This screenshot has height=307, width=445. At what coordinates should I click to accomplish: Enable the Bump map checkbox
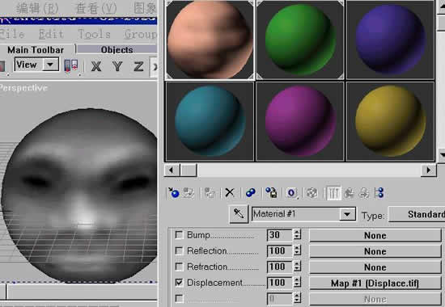(179, 235)
